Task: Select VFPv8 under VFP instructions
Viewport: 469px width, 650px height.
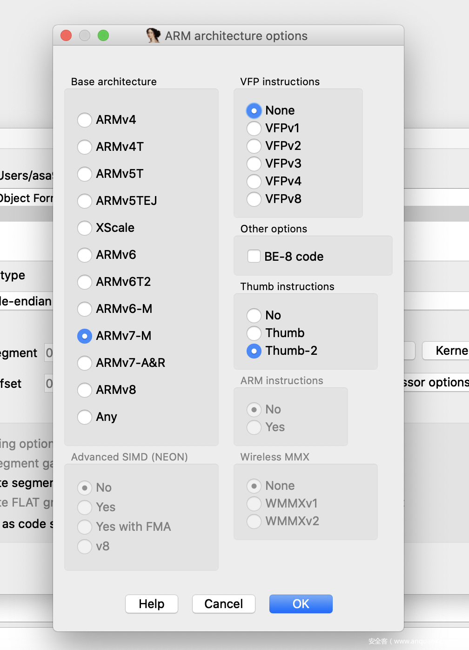Action: 254,199
